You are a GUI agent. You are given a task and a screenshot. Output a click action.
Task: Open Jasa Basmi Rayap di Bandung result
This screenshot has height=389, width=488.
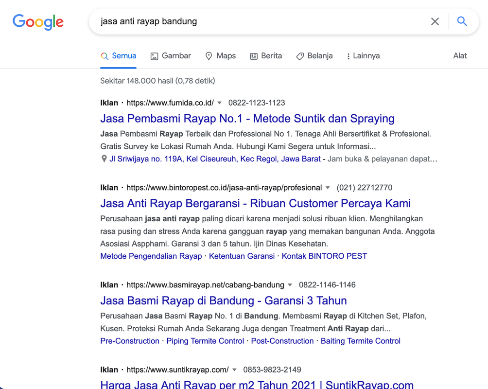coord(223,301)
